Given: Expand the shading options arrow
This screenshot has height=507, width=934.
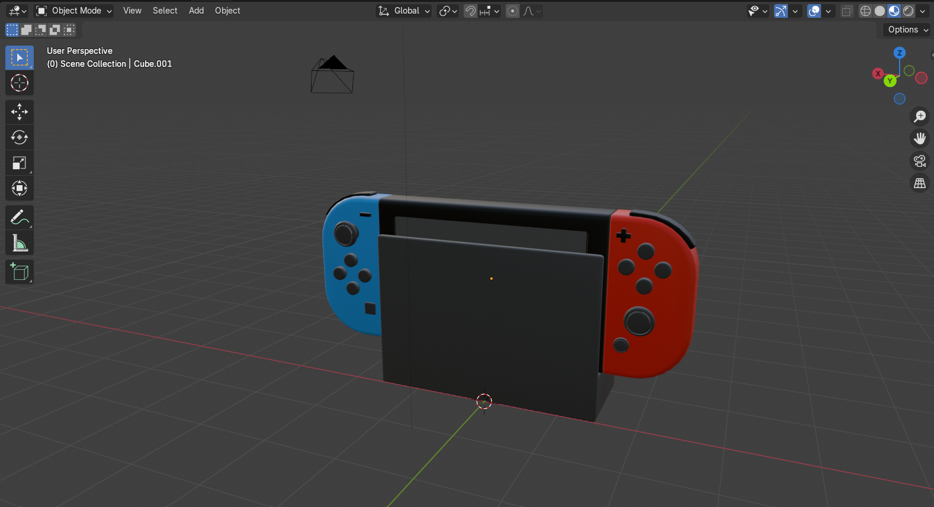Looking at the screenshot, I should click(x=922, y=11).
